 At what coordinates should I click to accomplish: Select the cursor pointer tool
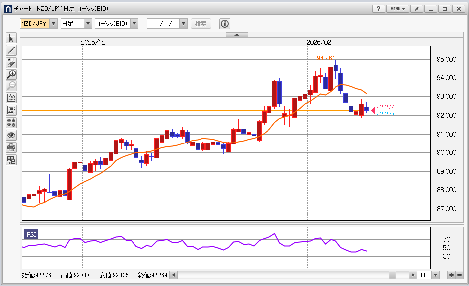[x=11, y=38]
